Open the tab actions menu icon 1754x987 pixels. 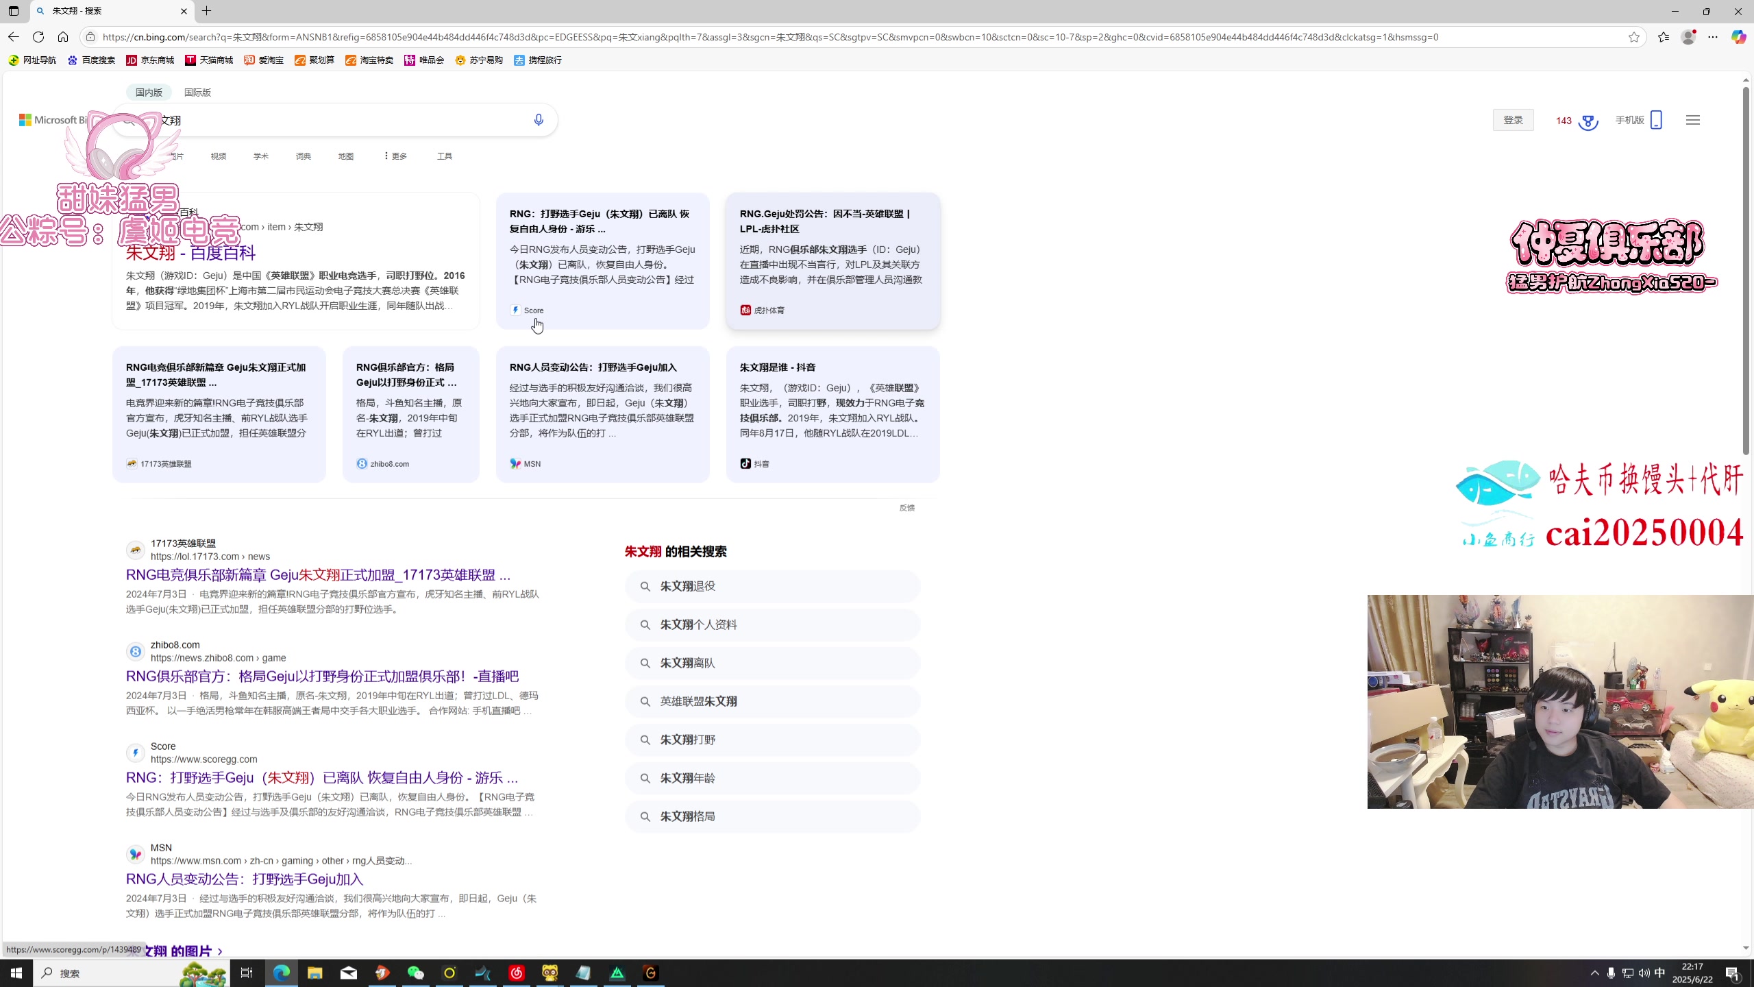(14, 11)
